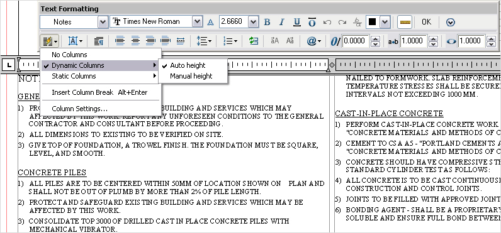Open the text height 2.6660 dropdown
The image size is (501, 233).
click(254, 22)
